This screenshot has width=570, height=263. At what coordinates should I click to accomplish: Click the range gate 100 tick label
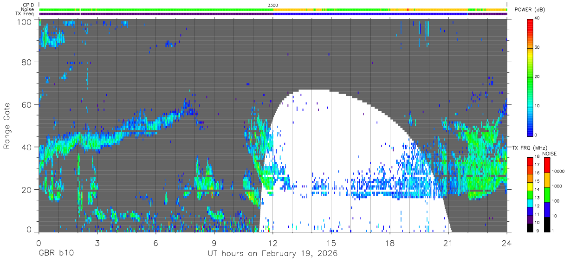pos(25,22)
